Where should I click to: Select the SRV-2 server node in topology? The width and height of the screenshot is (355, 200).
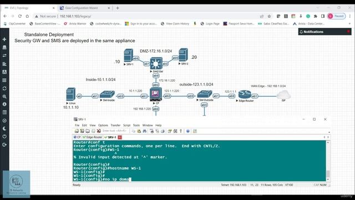(183, 54)
